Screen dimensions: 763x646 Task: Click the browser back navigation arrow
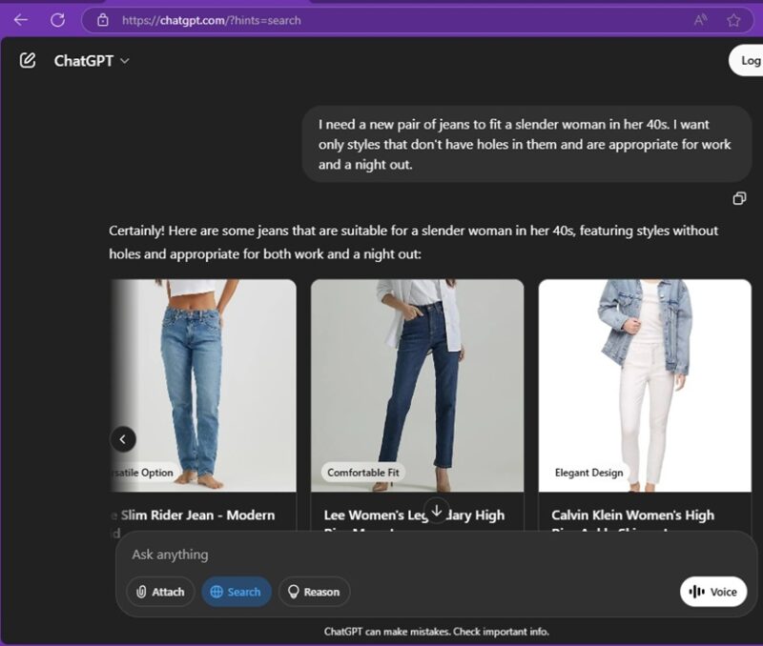(x=21, y=19)
